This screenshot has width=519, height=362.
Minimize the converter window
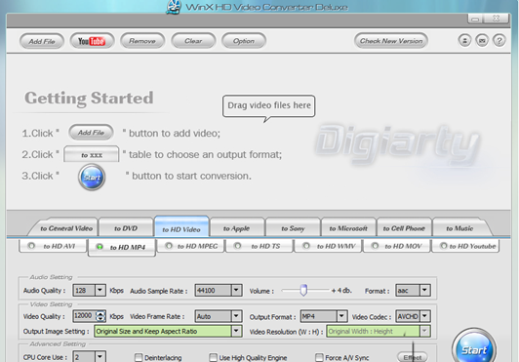coord(476,19)
